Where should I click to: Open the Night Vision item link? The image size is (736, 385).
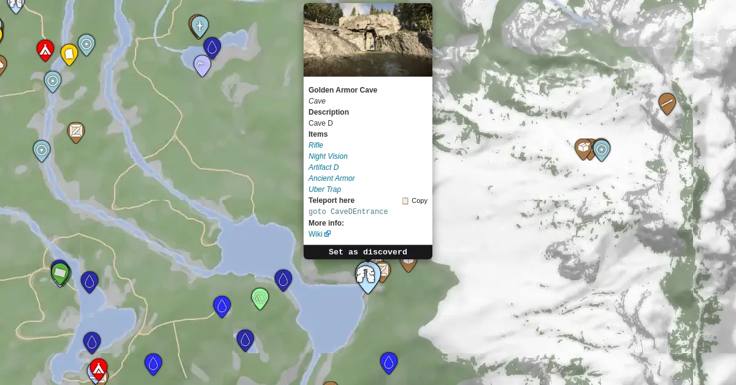point(328,156)
